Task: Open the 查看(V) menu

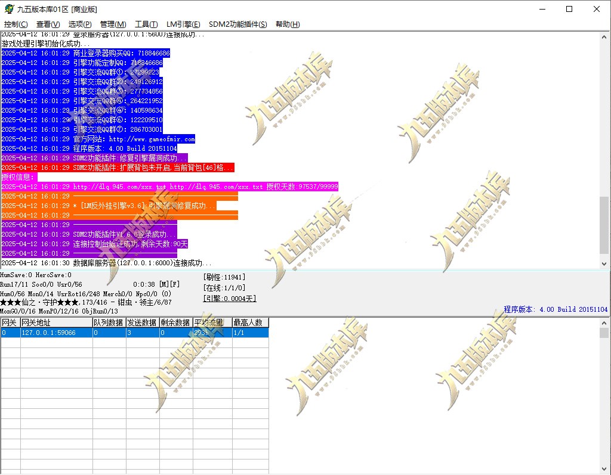Action: coord(48,24)
